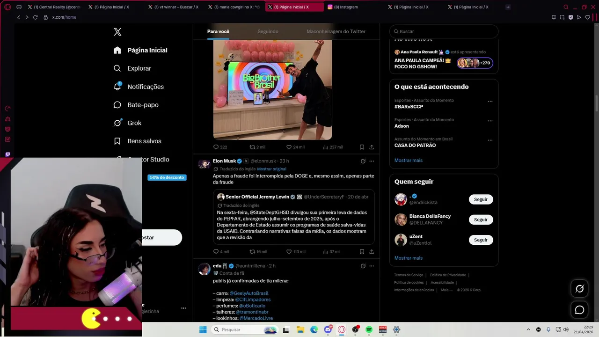Click Mostrar original translation link

(271, 169)
